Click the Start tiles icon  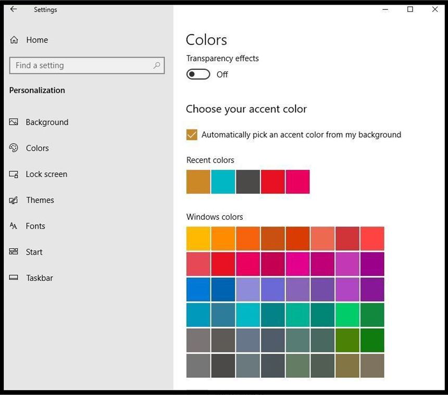(14, 252)
